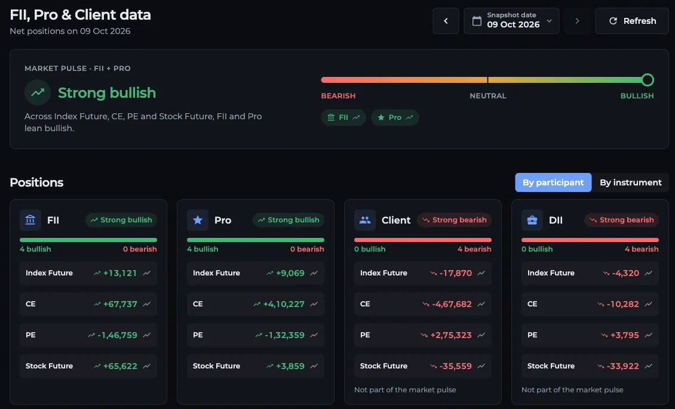The width and height of the screenshot is (675, 409).
Task: Click Client card Strong bearish badge
Action: point(454,220)
